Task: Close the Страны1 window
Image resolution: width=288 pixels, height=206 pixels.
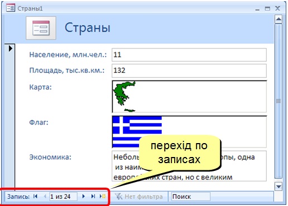Action: point(277,8)
